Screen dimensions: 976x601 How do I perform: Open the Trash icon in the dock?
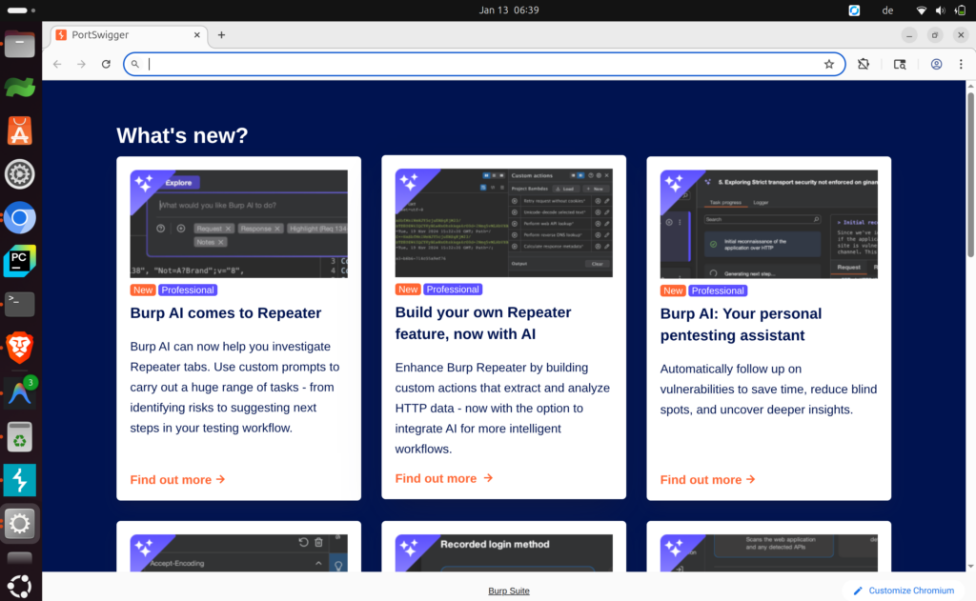pos(20,436)
